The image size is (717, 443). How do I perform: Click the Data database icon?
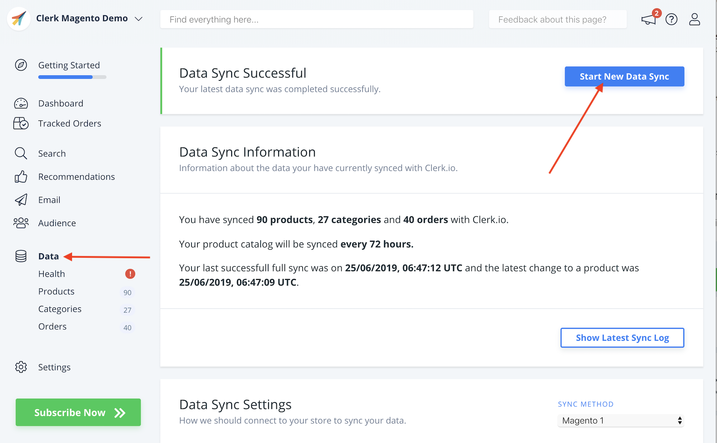pyautogui.click(x=21, y=256)
